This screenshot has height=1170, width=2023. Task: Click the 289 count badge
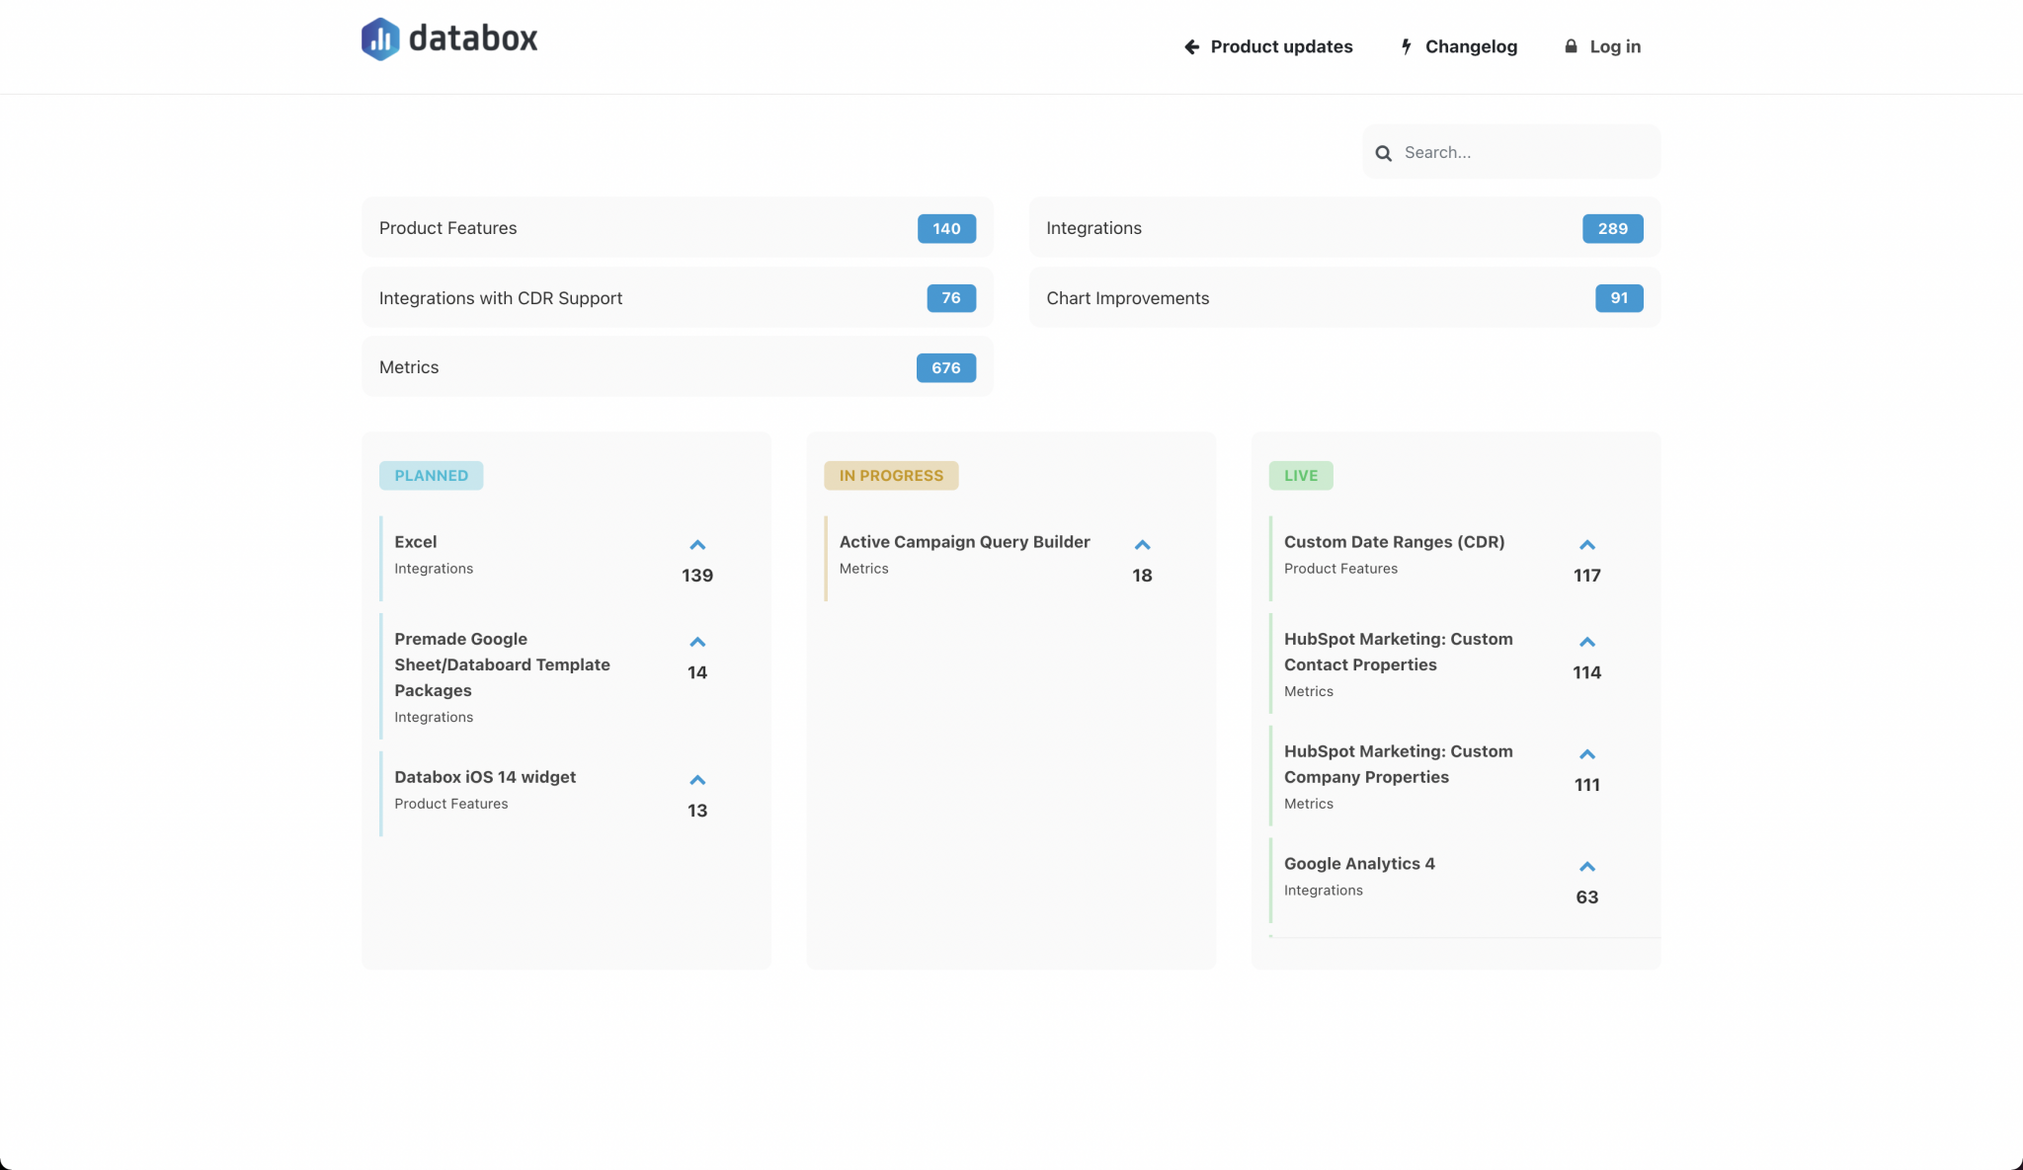click(1612, 228)
